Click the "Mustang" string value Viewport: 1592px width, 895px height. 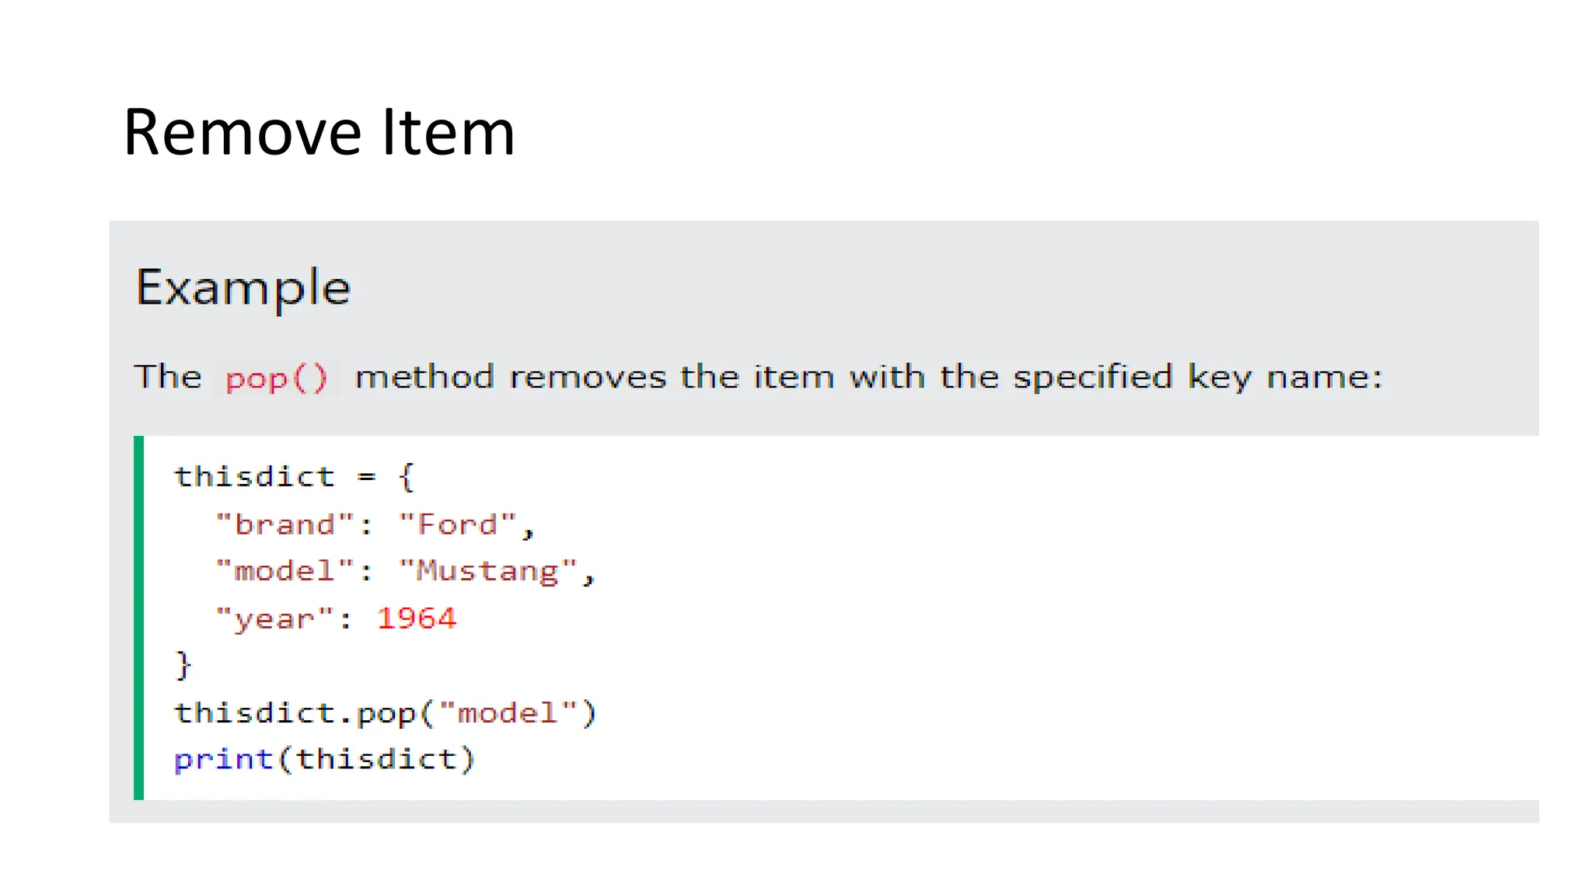[x=487, y=571]
